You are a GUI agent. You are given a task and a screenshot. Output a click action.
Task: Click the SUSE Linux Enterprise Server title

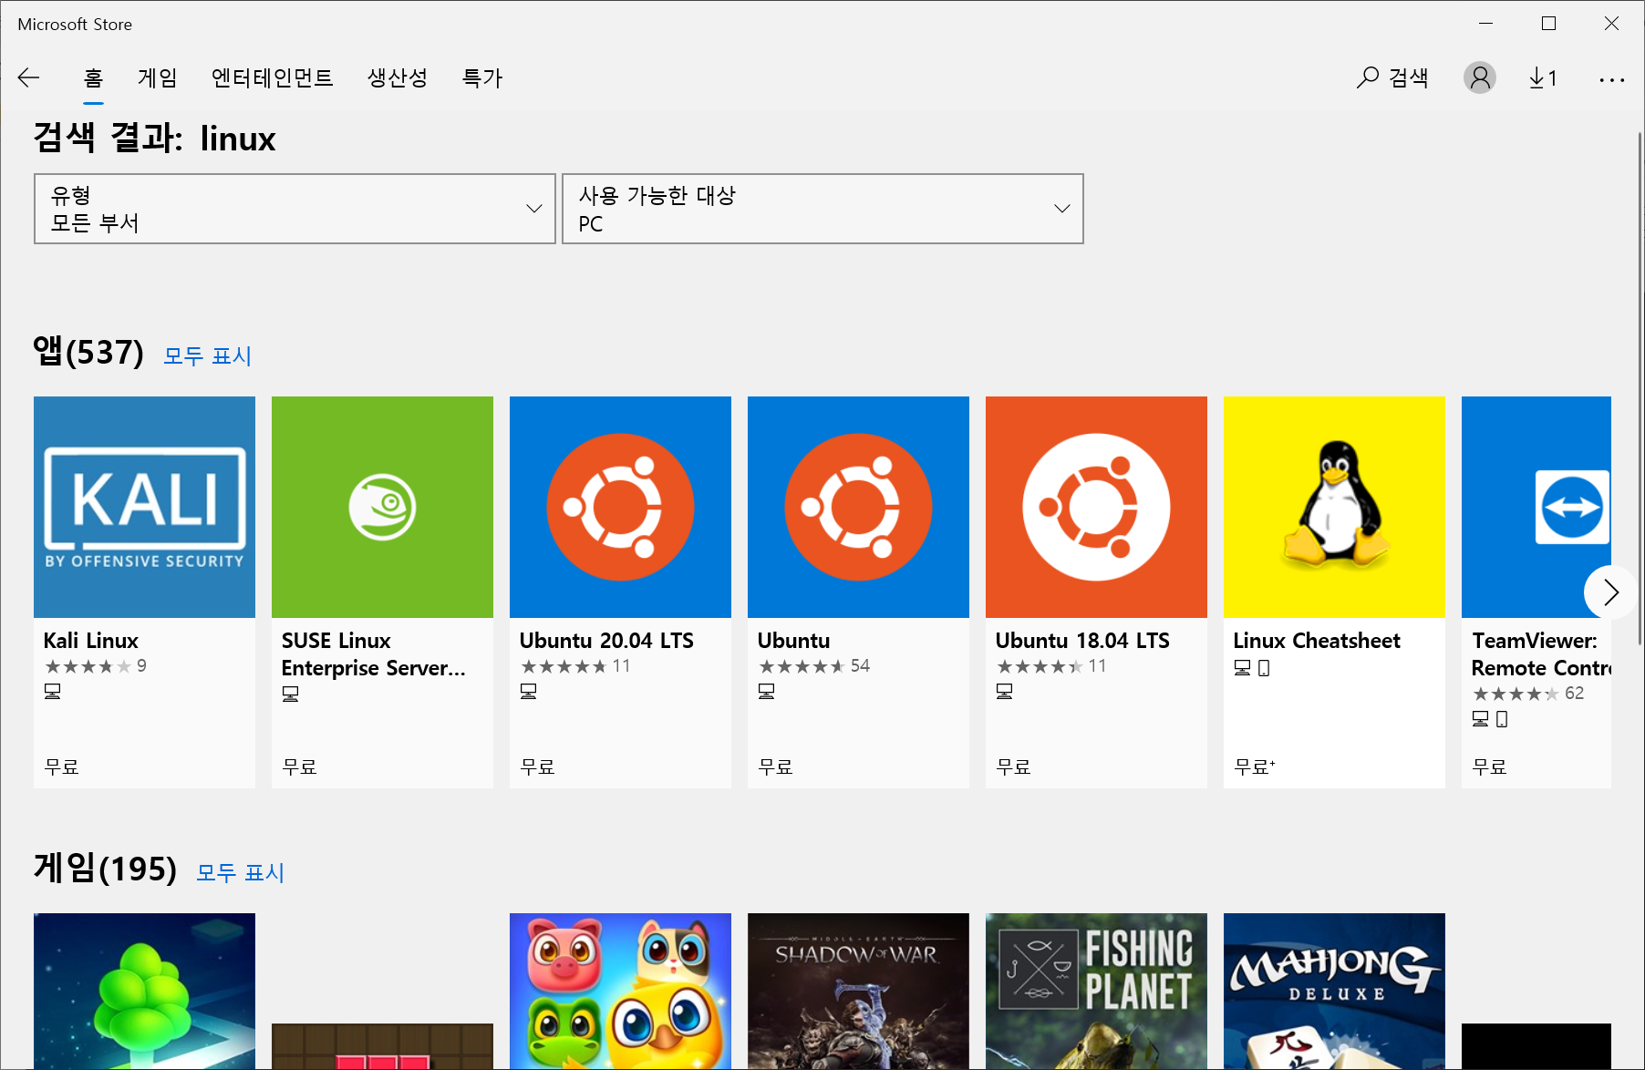373,654
